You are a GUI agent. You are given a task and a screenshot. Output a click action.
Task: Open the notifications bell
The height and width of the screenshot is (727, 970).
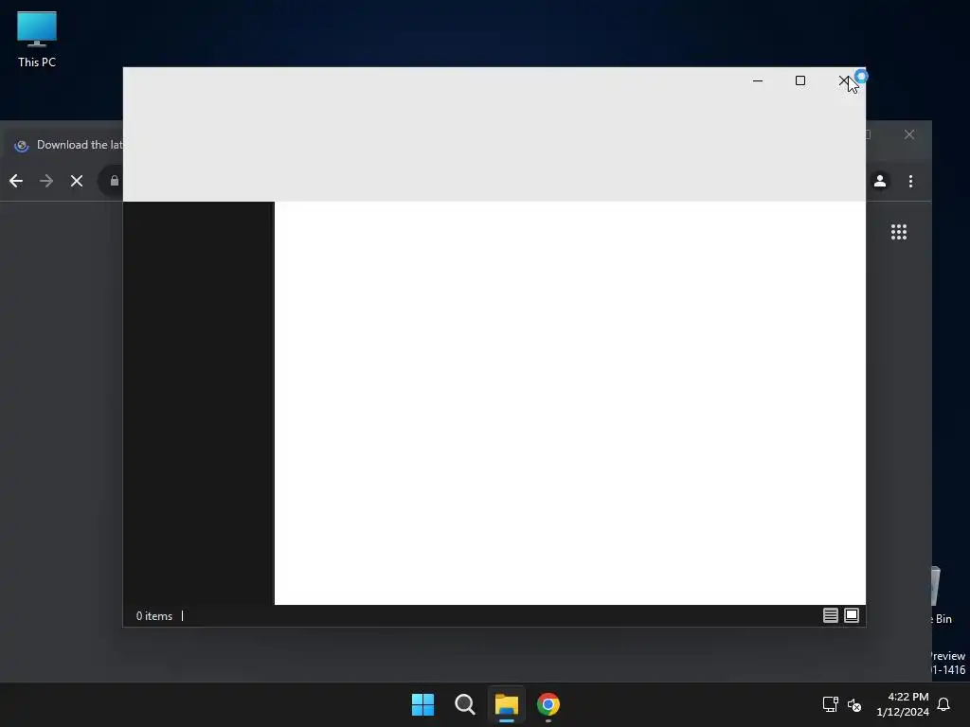point(943,704)
